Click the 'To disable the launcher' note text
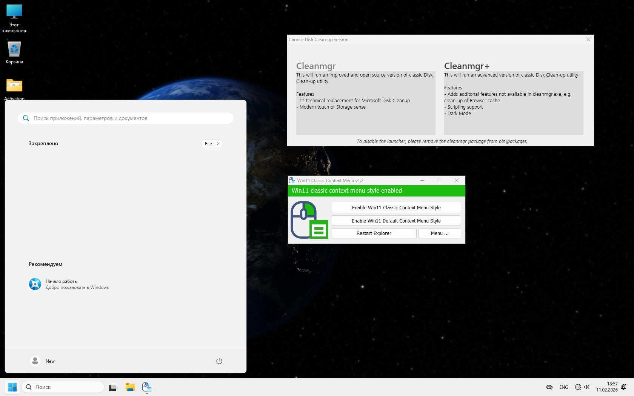Viewport: 634px width, 396px height. tap(442, 141)
